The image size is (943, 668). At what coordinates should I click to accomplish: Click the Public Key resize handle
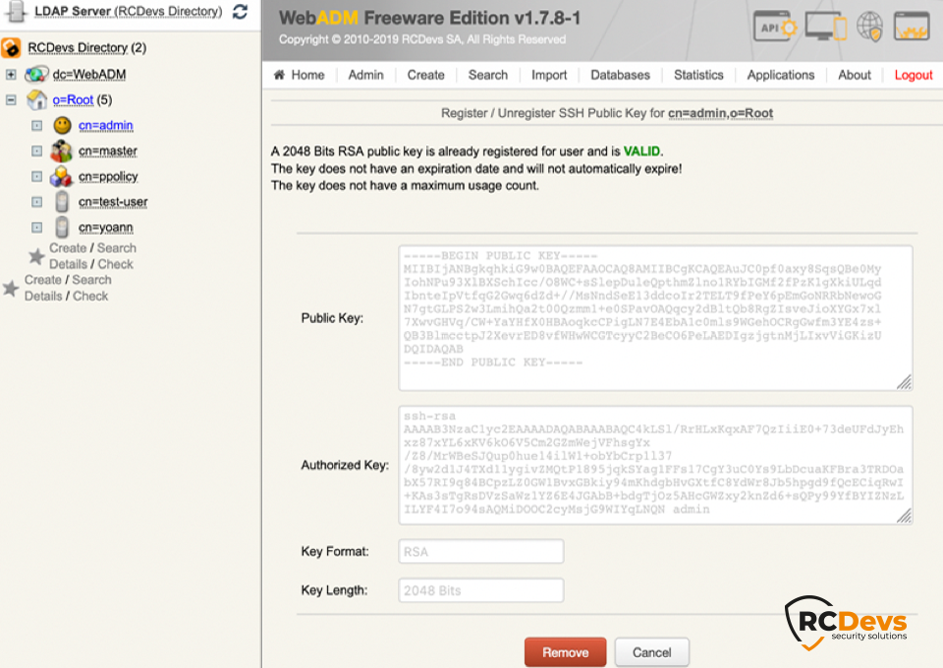[x=904, y=382]
